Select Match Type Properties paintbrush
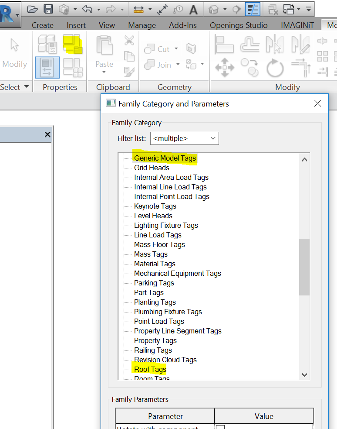Image resolution: width=337 pixels, height=429 pixels. click(129, 72)
